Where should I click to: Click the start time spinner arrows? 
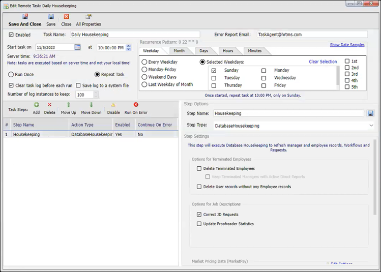(x=128, y=47)
